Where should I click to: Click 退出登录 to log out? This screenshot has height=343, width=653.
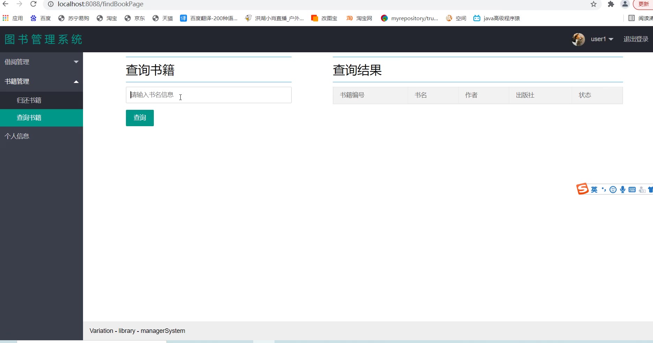click(x=636, y=39)
